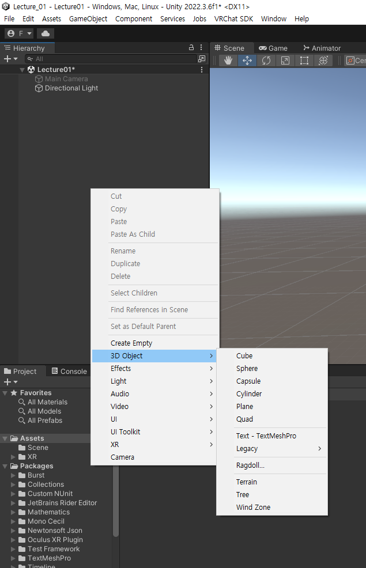The image size is (366, 568).
Task: Focus the Hierarchy search field
Action: pyautogui.click(x=111, y=59)
